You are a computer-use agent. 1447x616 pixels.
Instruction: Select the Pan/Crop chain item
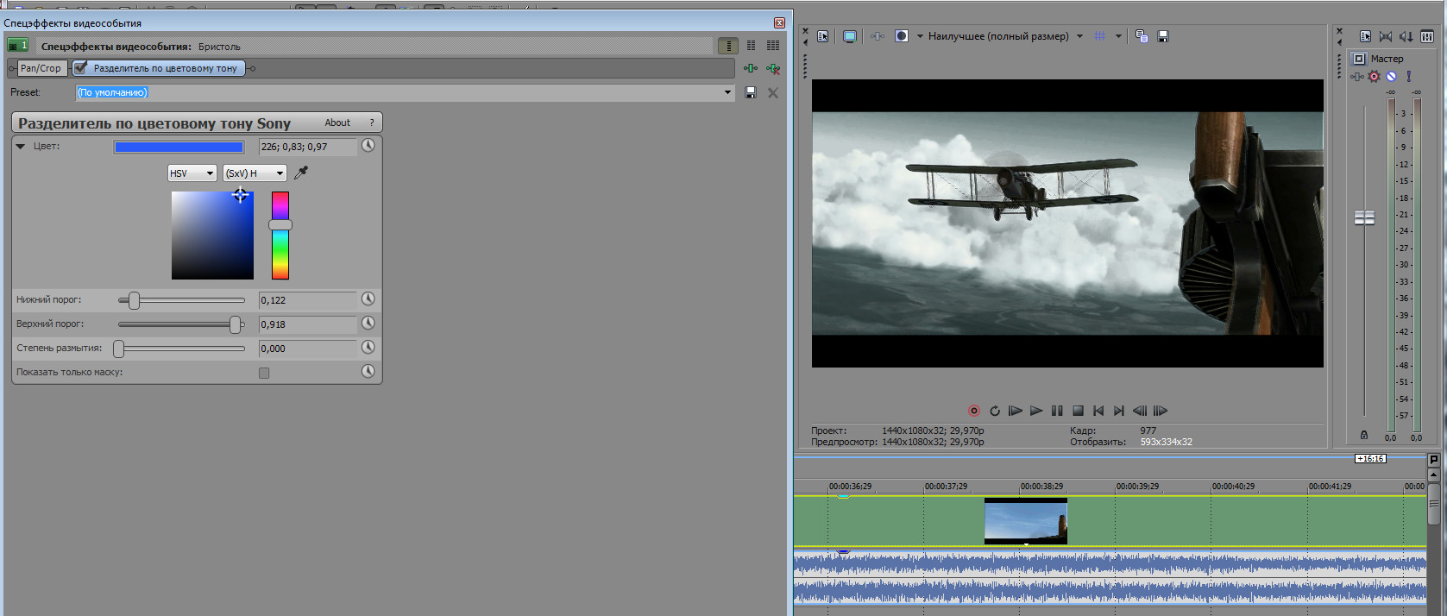pos(41,68)
